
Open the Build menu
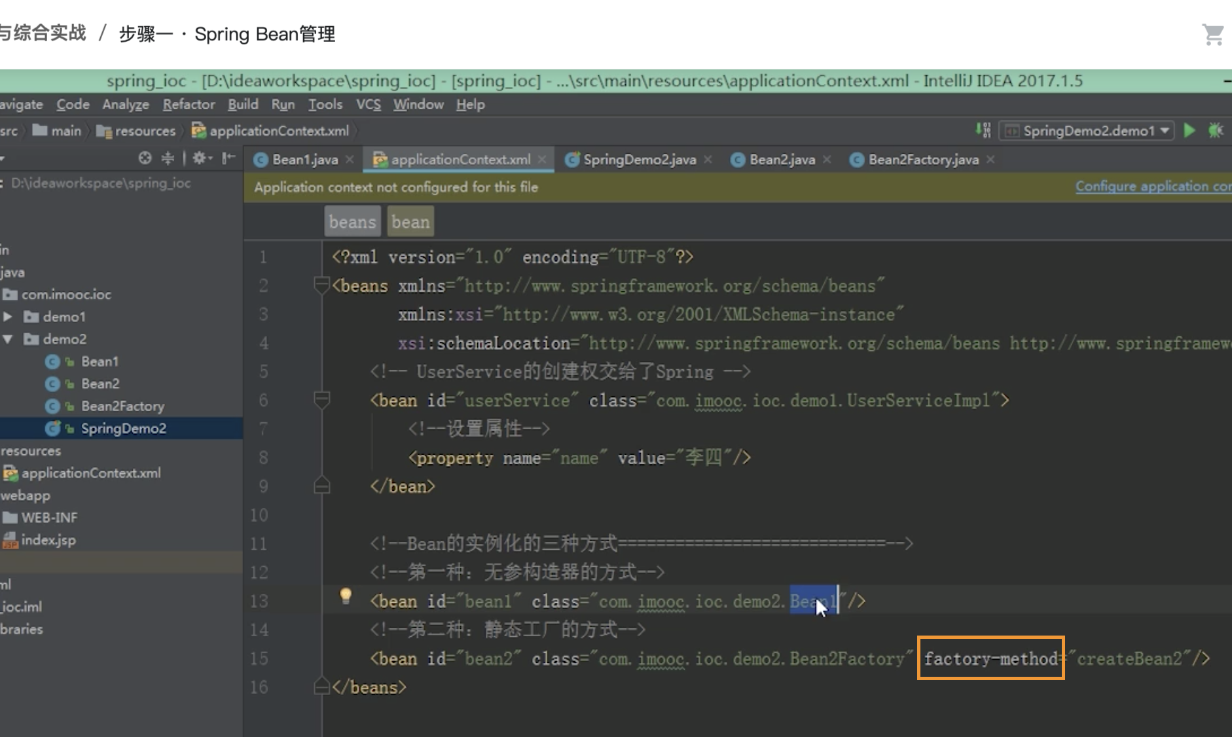[x=243, y=105]
